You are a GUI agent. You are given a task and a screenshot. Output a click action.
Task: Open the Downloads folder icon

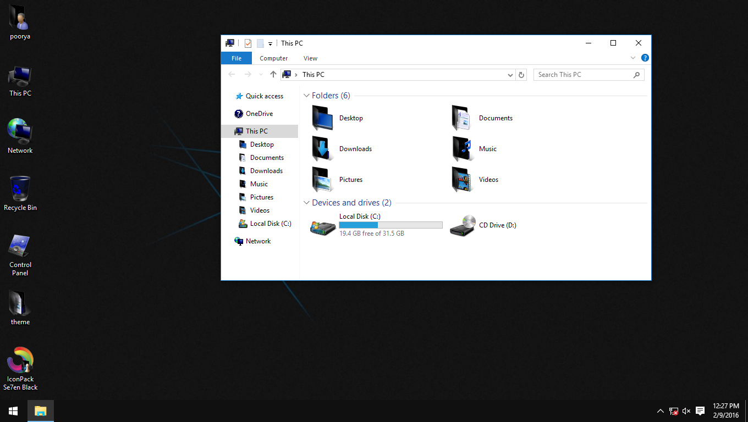[x=322, y=148]
